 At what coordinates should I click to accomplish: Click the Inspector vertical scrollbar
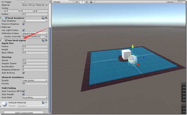pos(50,70)
